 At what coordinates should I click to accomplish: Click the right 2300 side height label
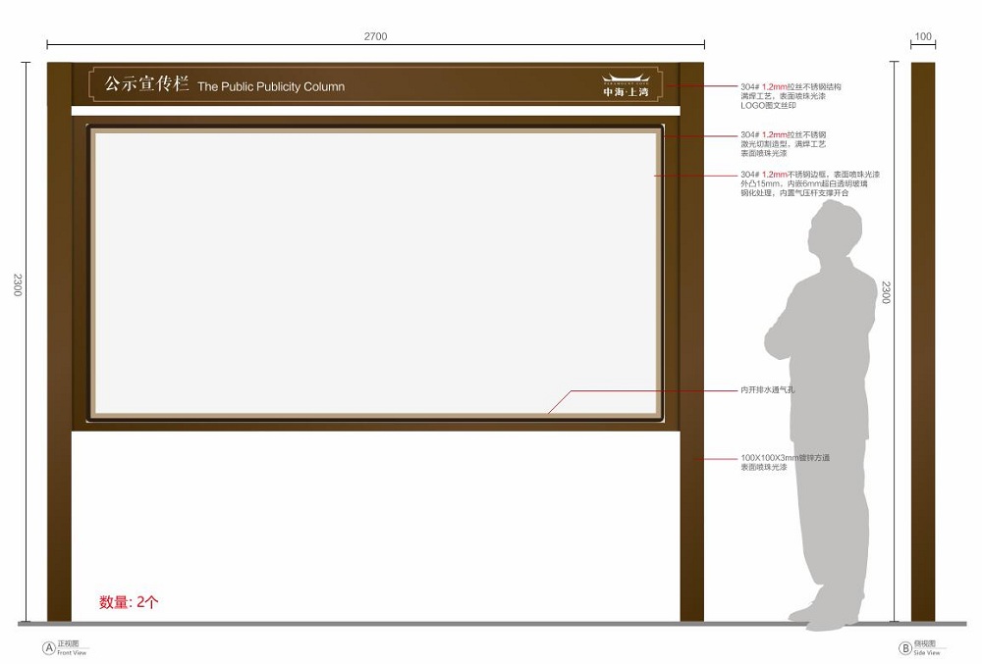(886, 291)
